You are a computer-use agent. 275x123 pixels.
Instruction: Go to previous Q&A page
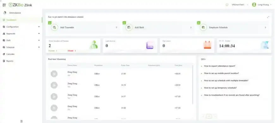click(203, 116)
